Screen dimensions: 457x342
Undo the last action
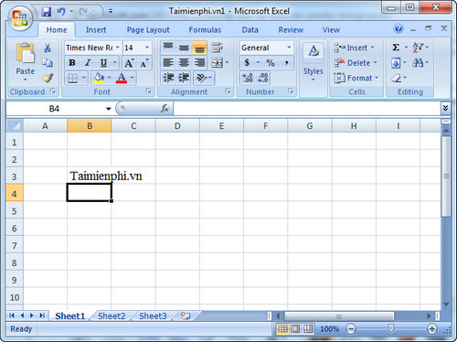(61, 12)
